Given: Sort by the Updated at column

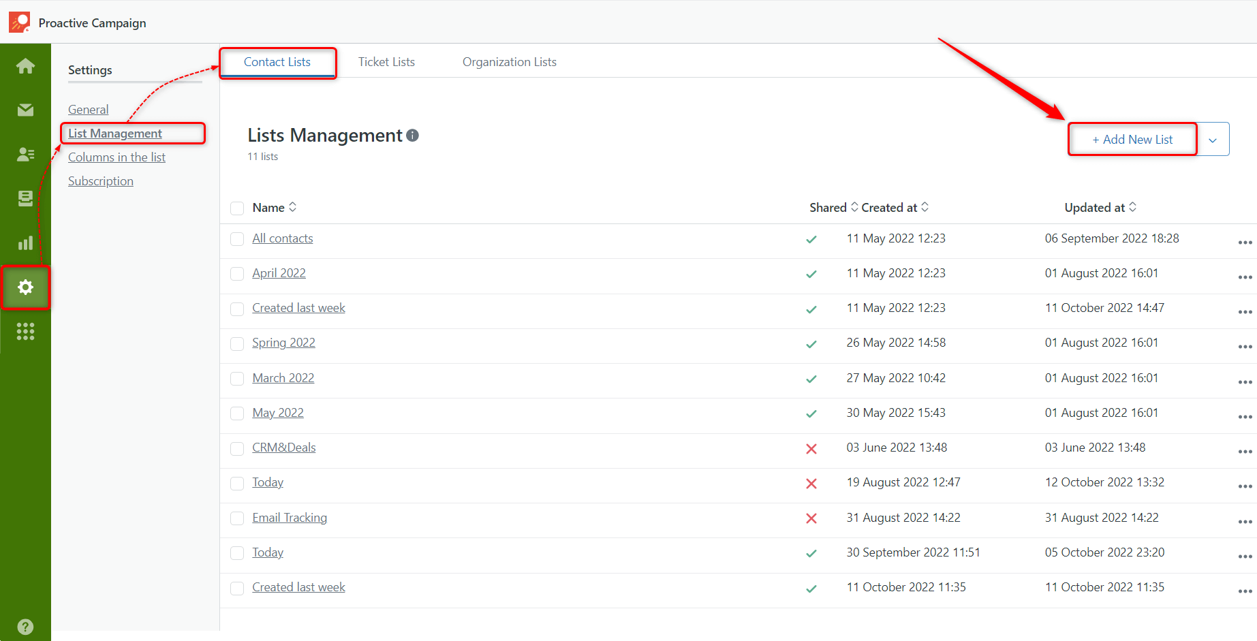Looking at the screenshot, I should 1133,207.
